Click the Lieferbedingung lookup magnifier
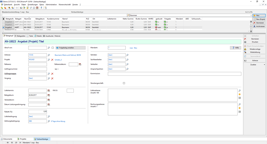The width and height of the screenshot is (267, 144). (x=49, y=116)
